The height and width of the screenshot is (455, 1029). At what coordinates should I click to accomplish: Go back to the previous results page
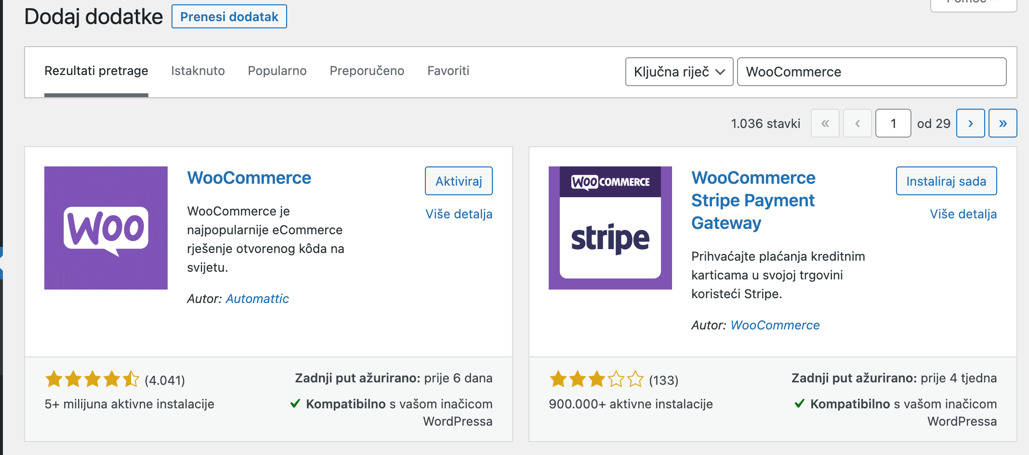(x=857, y=123)
